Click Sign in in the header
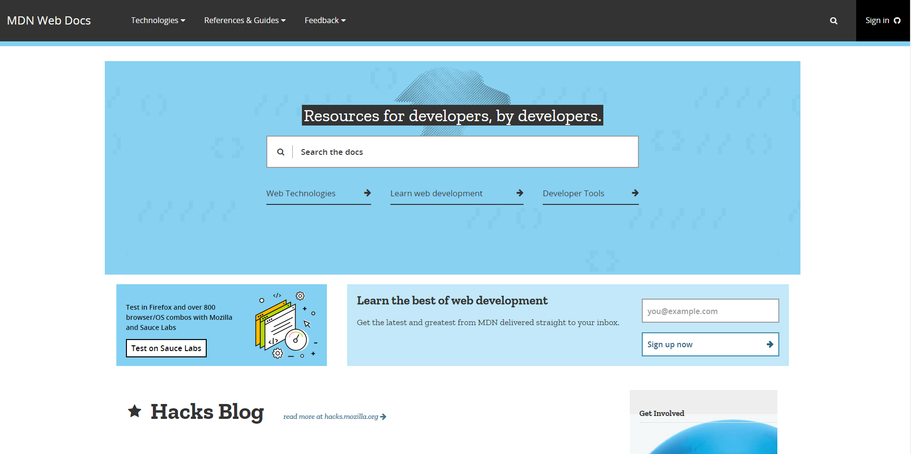Image resolution: width=911 pixels, height=454 pixels. point(883,21)
